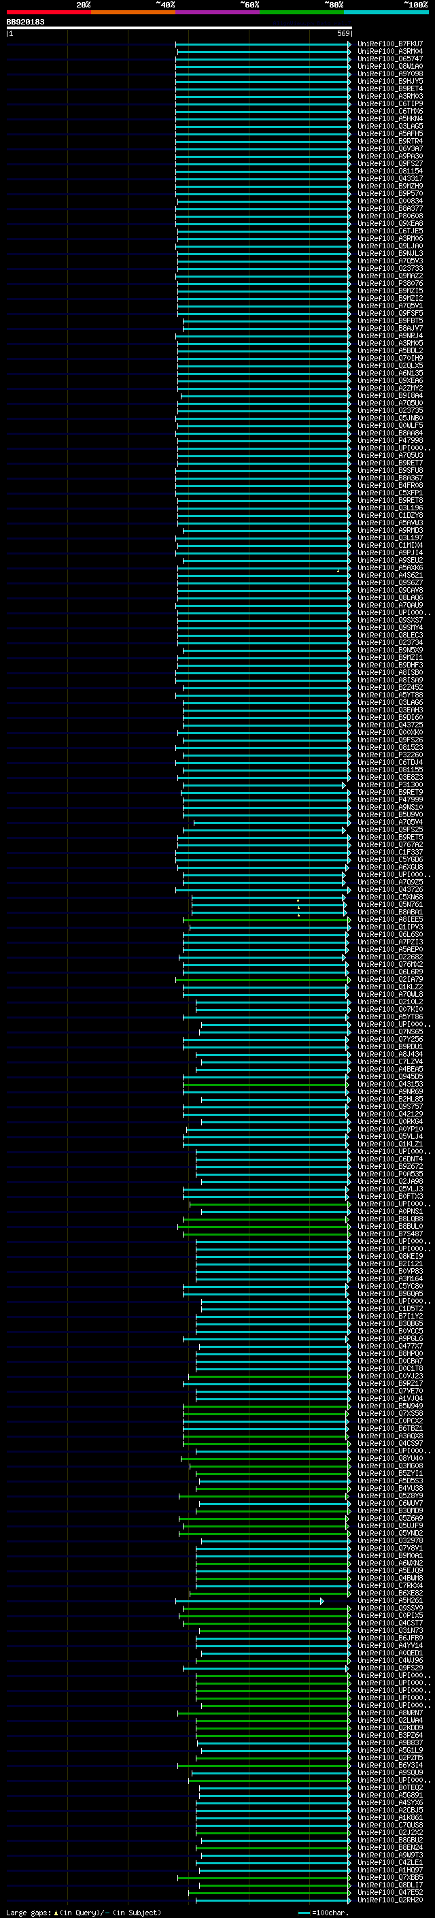Viewport: 435px width, 1918px height.
Task: Select hit UniRef100_C6TIP9
Action: pyautogui.click(x=389, y=103)
